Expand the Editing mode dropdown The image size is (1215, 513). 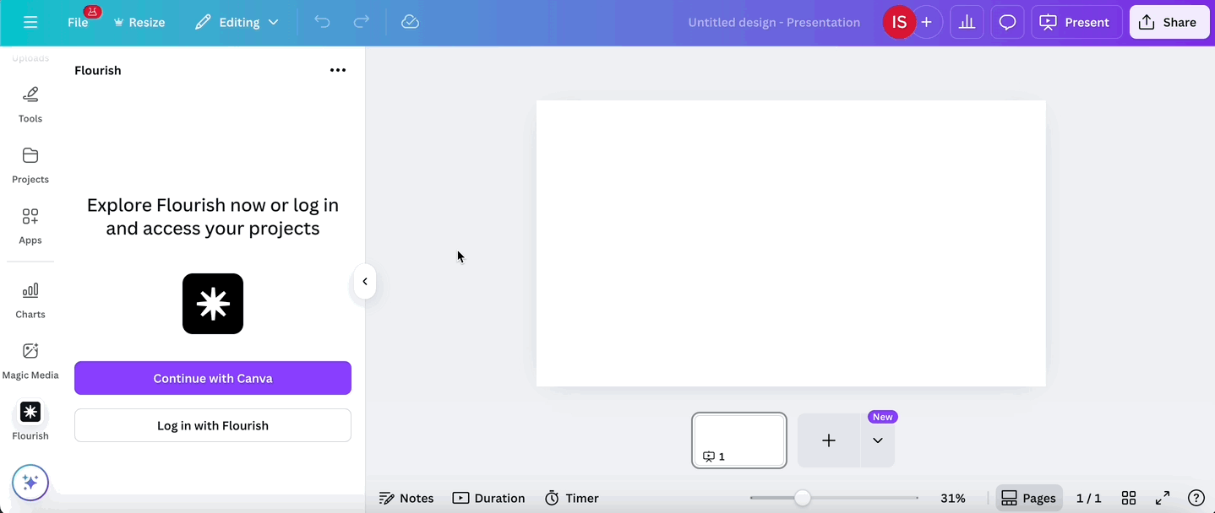coord(237,22)
